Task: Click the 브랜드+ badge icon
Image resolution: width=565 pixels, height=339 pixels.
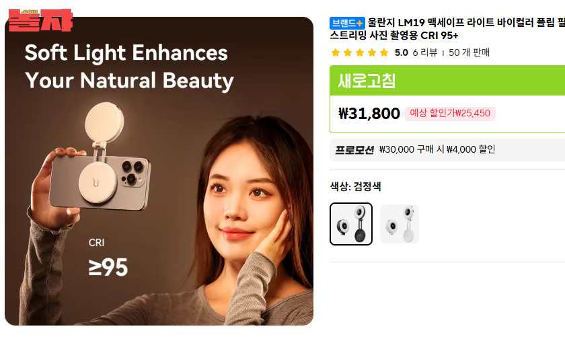Action: click(347, 23)
